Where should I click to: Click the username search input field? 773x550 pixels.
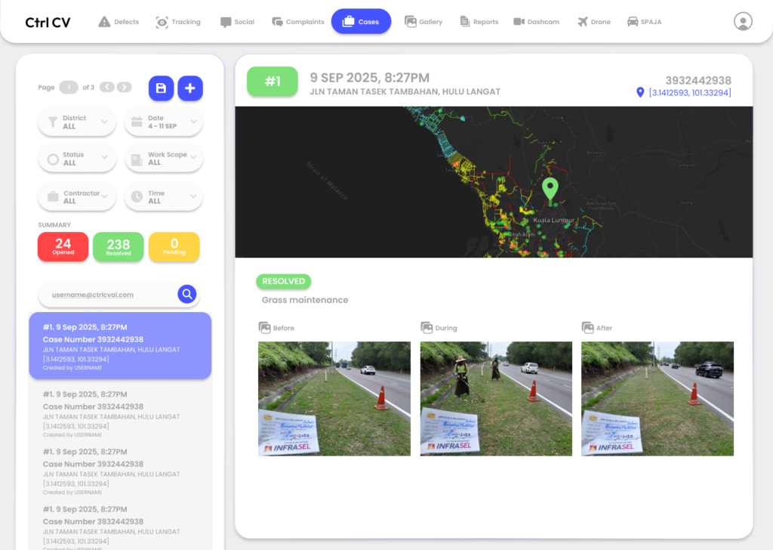[106, 295]
